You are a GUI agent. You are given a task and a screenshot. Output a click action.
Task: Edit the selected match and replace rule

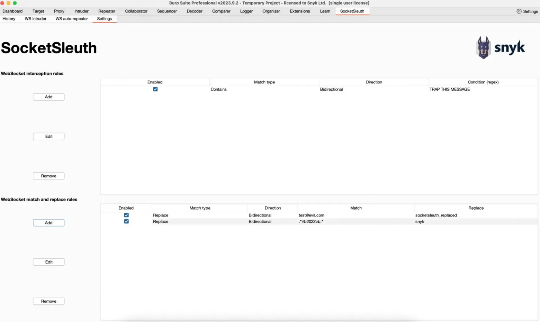[x=49, y=262]
